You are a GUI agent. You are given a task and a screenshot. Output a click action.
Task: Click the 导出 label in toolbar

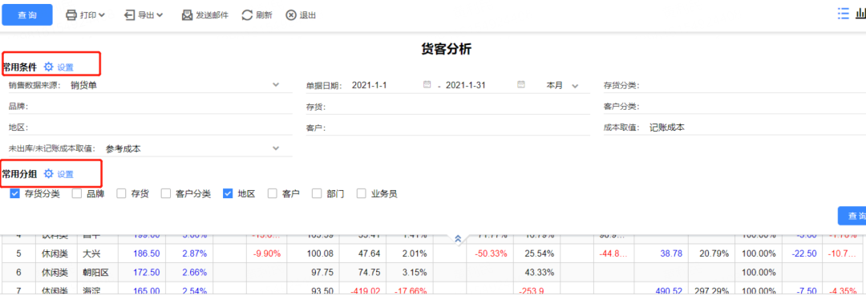[146, 15]
